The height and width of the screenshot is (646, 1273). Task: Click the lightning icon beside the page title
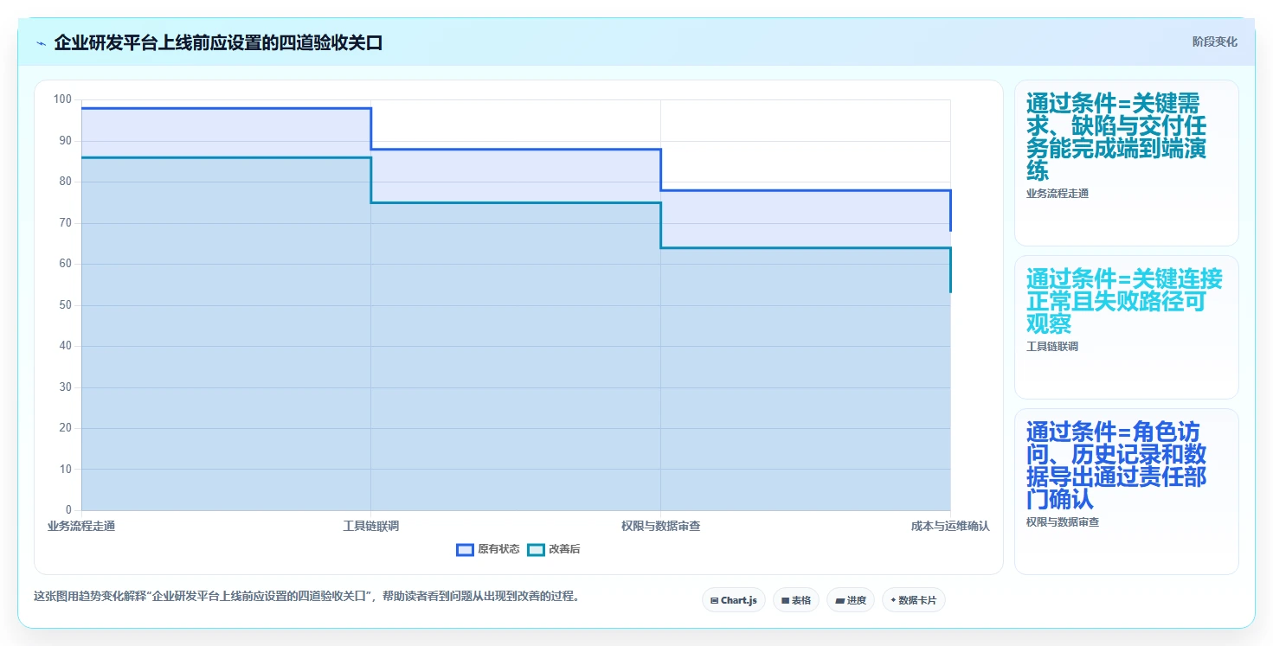pos(42,43)
